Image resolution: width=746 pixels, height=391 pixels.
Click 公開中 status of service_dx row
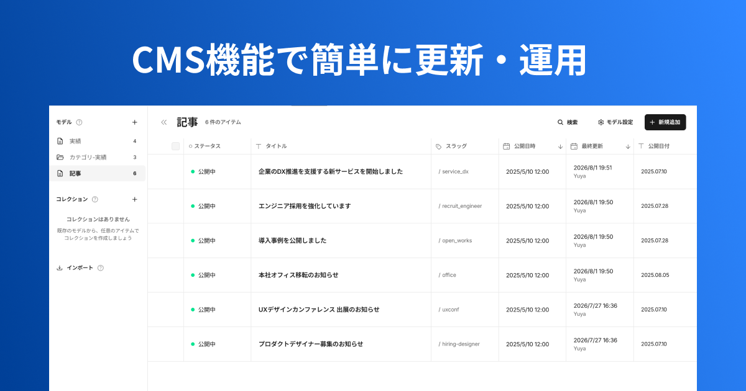pyautogui.click(x=203, y=171)
